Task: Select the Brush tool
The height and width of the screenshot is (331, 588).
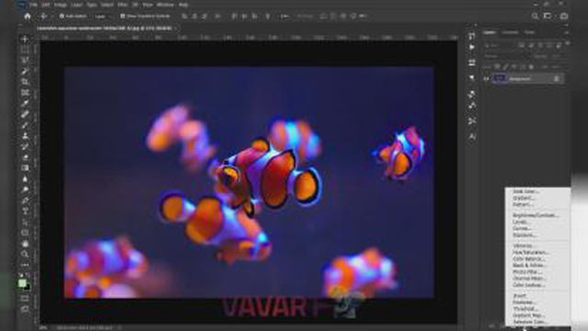Action: pyautogui.click(x=25, y=125)
